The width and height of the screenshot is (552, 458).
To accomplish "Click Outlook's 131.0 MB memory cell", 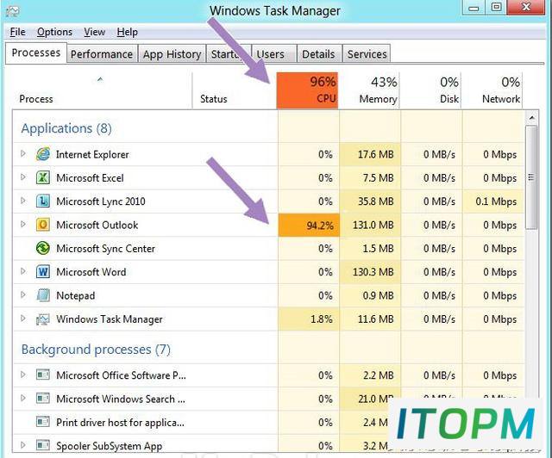I will tap(370, 225).
